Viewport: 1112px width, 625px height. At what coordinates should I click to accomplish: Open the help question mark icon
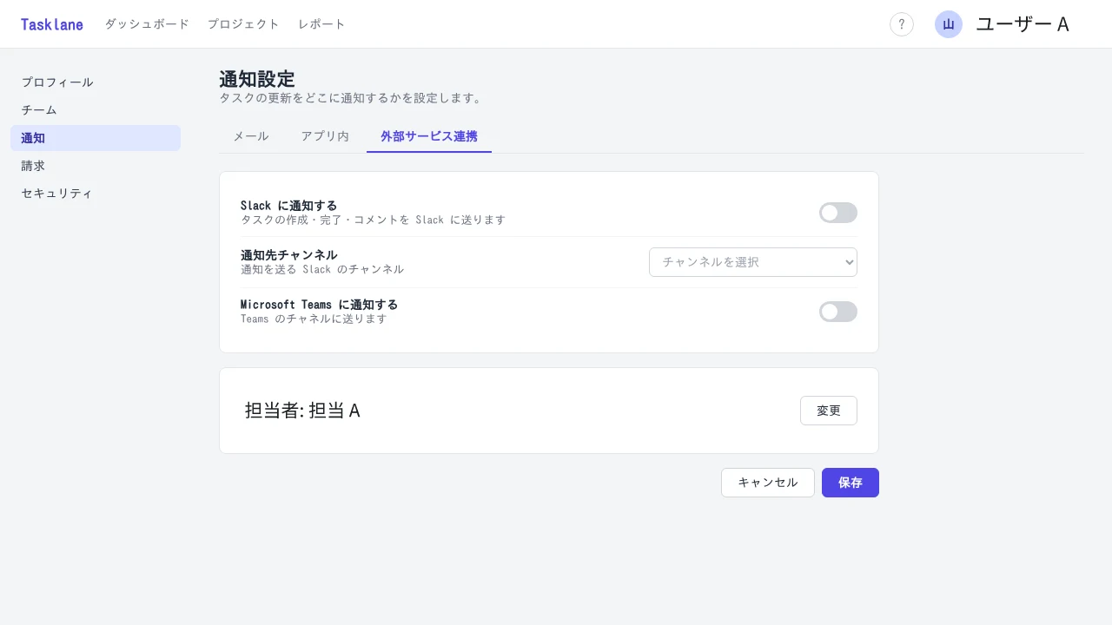point(902,24)
